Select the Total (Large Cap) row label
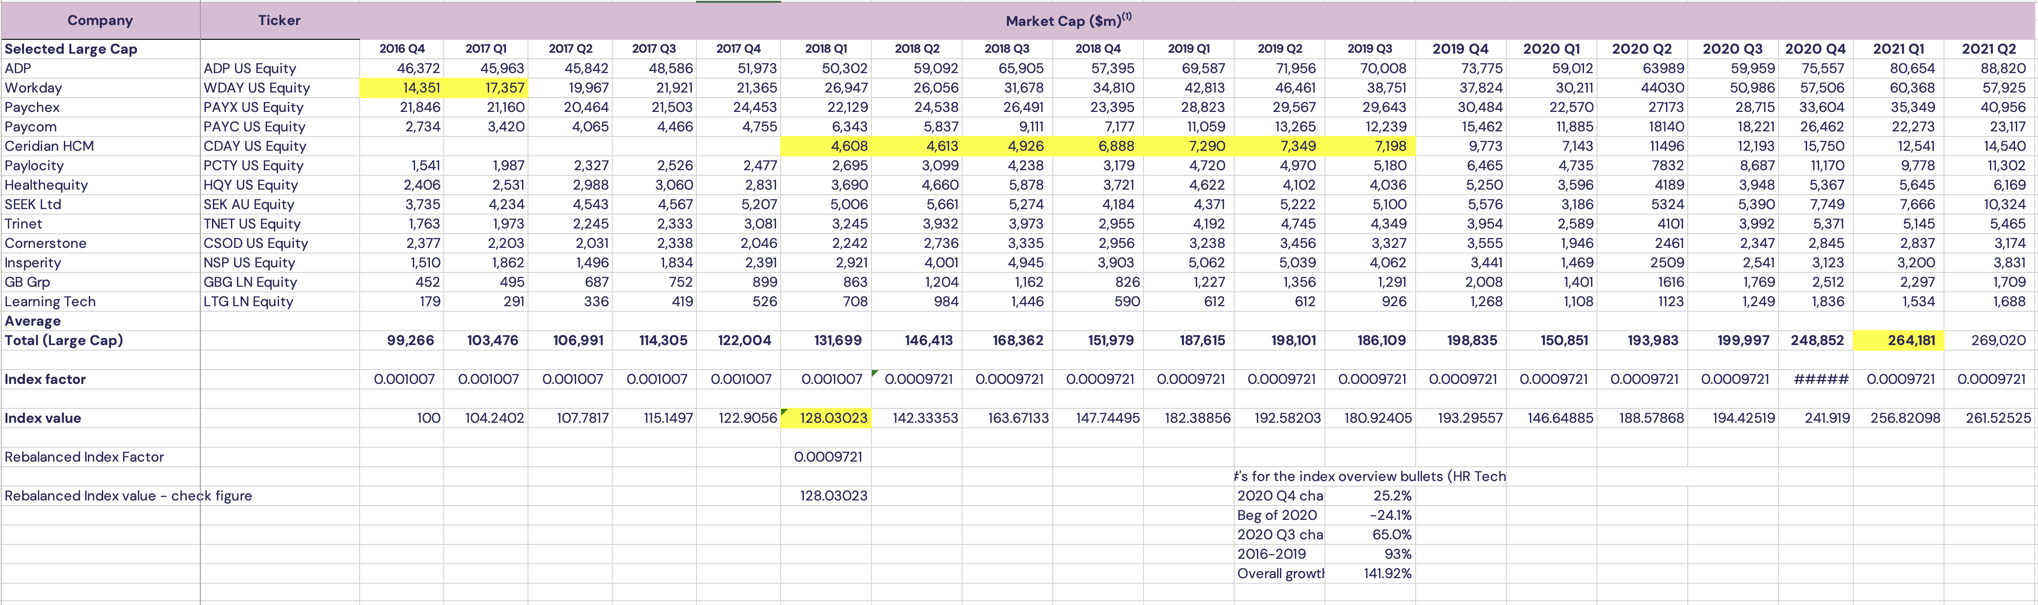This screenshot has height=605, width=2038. [x=100, y=340]
